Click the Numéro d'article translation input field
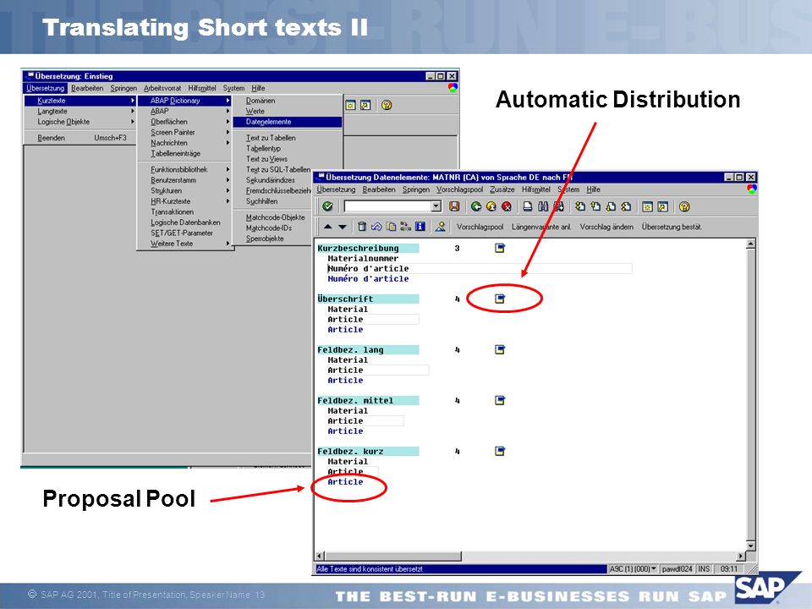The width and height of the screenshot is (812, 609). [479, 268]
